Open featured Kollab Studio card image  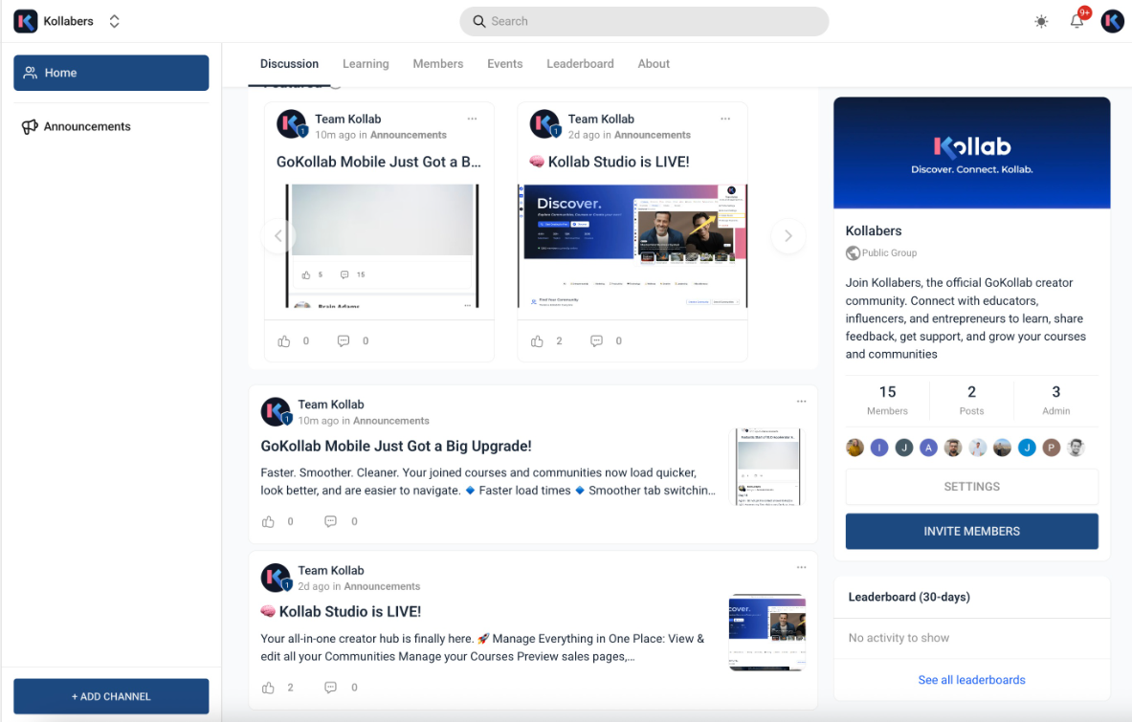[633, 246]
